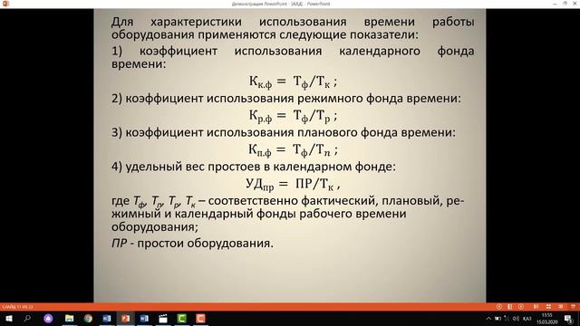The width and height of the screenshot is (580, 326).
Task: Open network status tray icon
Action: [507, 319]
